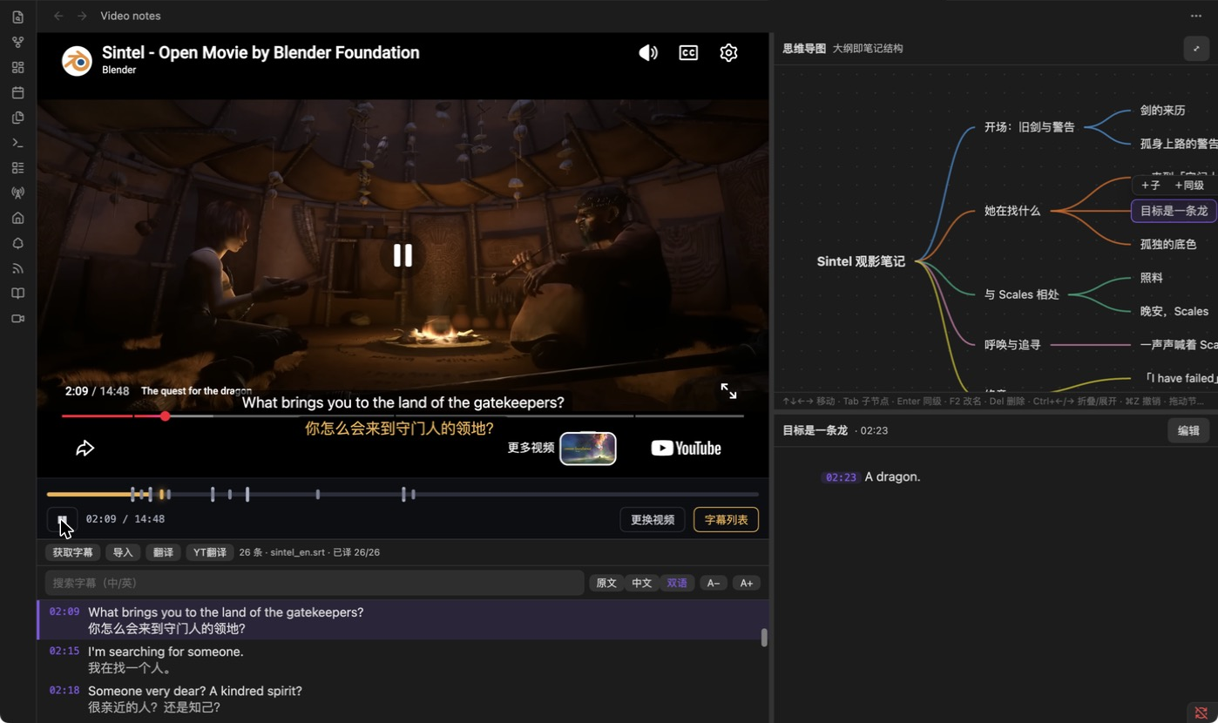Click the YT翻译 button
Viewport: 1218px width, 723px height.
click(x=210, y=552)
